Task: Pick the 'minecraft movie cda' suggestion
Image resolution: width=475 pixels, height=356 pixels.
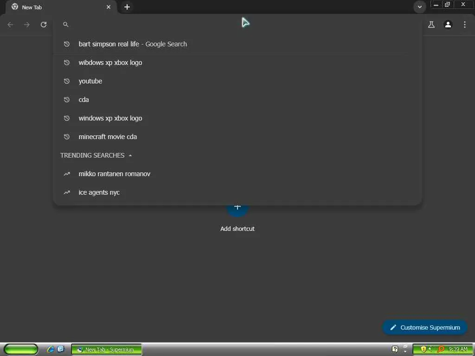Action: (237, 137)
